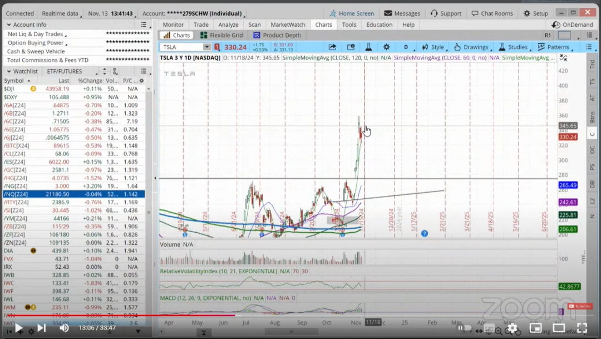This screenshot has height=339, width=601.
Task: Click the share chart icon in toolbar
Action: tap(332, 47)
